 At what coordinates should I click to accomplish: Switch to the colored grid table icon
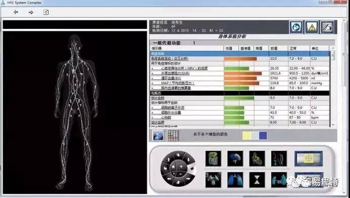173,135
